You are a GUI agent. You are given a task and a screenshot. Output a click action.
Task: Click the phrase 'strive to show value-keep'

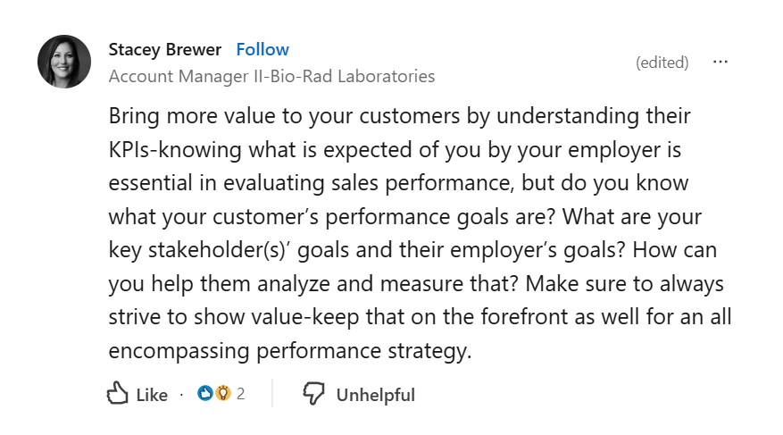[x=234, y=317]
